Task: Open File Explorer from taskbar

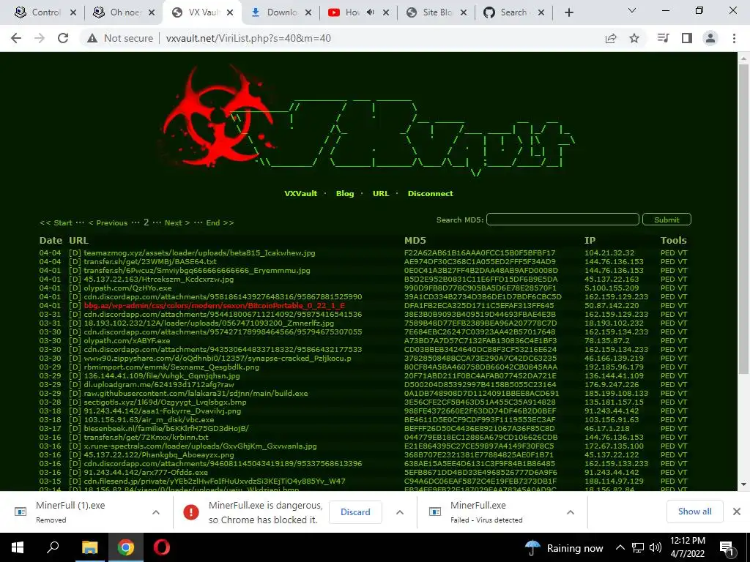Action: tap(89, 547)
